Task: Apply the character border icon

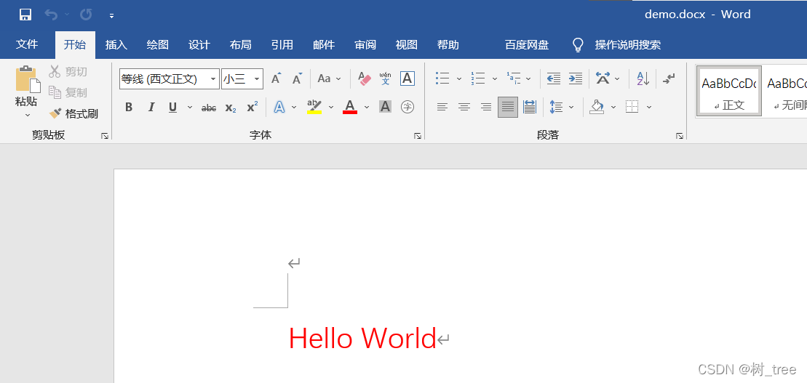Action: click(x=407, y=78)
